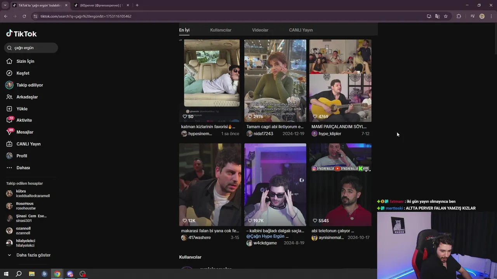Click 'abi telefonun çalıyor' title
Screen dimensions: 497x279
coord(333,231)
